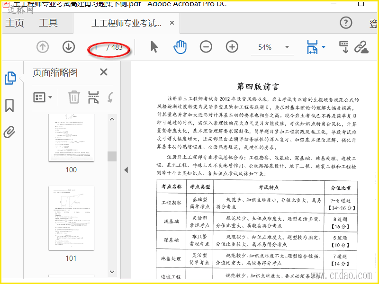Viewport: 379px width, 284px height.
Task: Click the 地基处理 table cell
Action: click(171, 258)
